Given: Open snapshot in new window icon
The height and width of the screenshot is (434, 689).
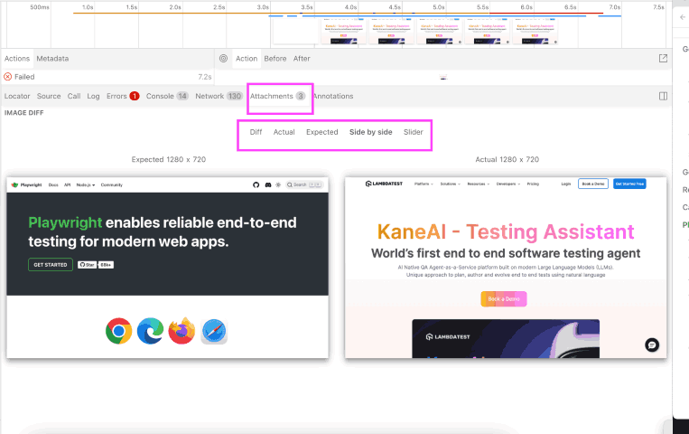Looking at the screenshot, I should [663, 59].
